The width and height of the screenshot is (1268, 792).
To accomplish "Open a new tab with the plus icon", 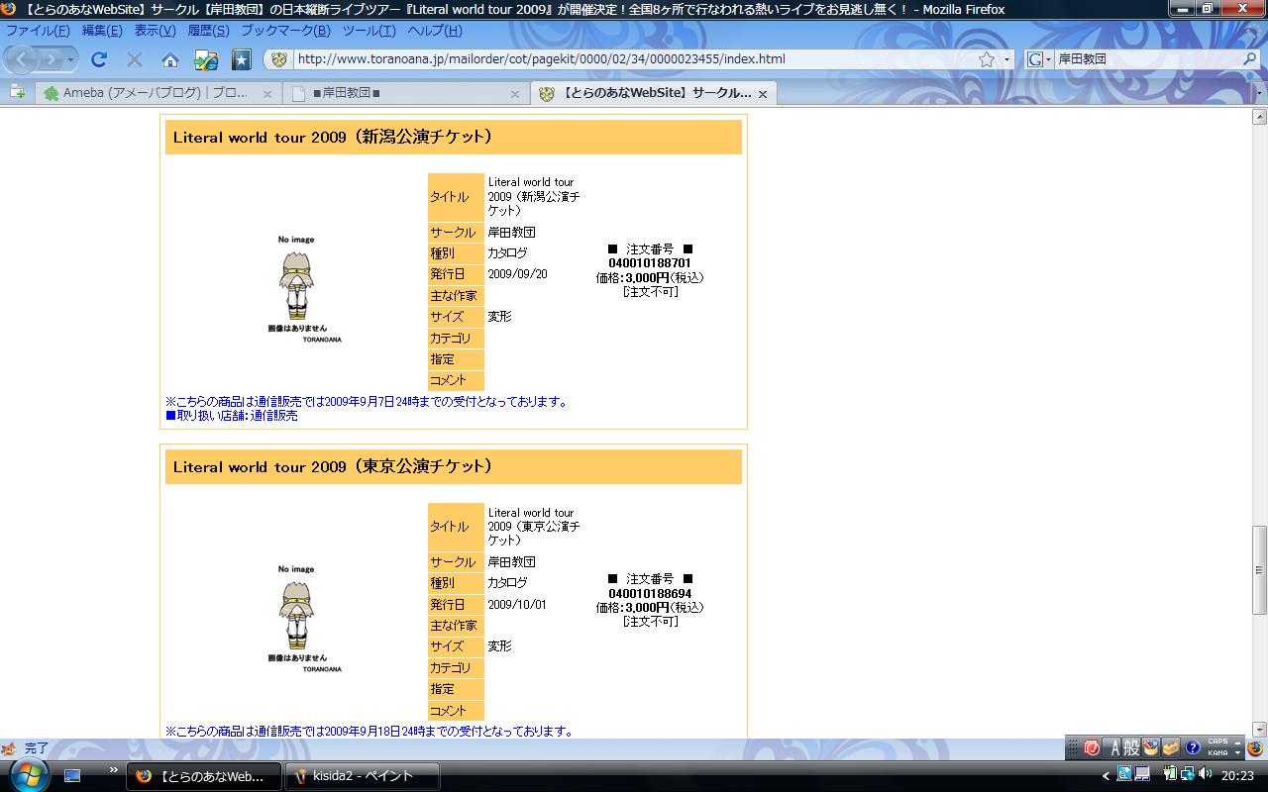I will [x=17, y=92].
